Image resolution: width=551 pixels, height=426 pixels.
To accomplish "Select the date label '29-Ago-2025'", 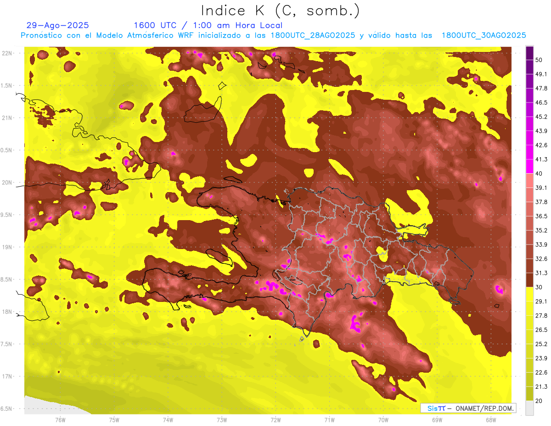I will 57,25.
